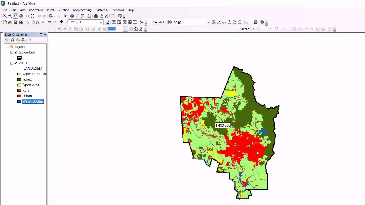Close the Table Of Contents panel
The image size is (365, 205).
pos(45,34)
